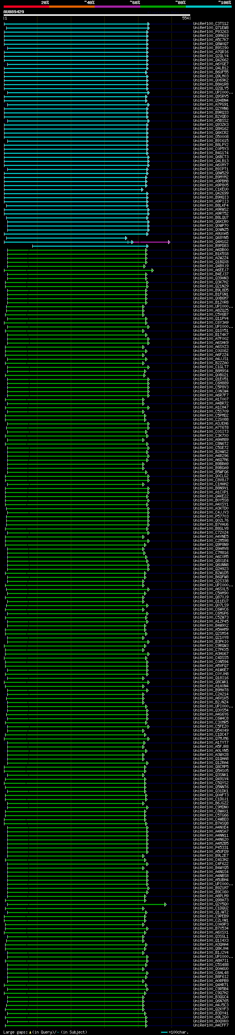Viewport: 235px width, 1035px height.
Task: Click the =100char. scale legend
Action: (x=174, y=1032)
